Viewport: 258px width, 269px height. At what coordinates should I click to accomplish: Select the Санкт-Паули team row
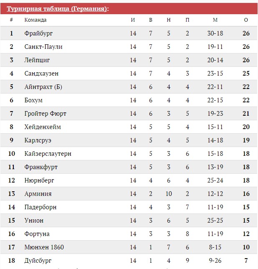[129, 47]
